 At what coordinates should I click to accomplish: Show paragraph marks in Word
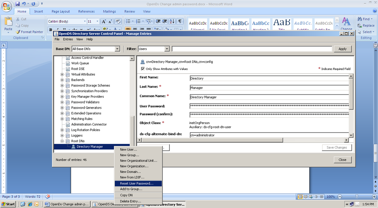coord(180,21)
